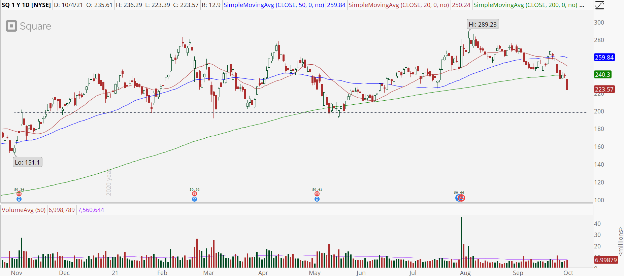Click the 140 price axis label

(599, 165)
